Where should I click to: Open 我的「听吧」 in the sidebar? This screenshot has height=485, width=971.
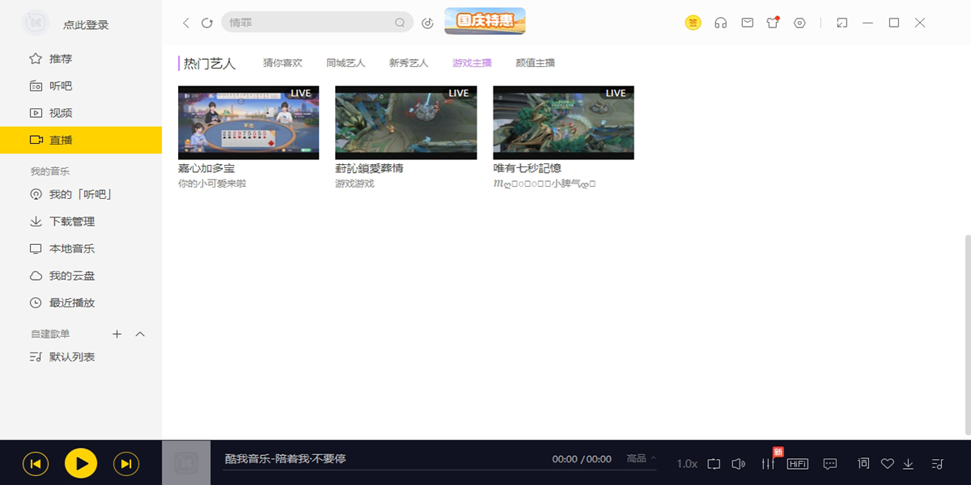81,195
